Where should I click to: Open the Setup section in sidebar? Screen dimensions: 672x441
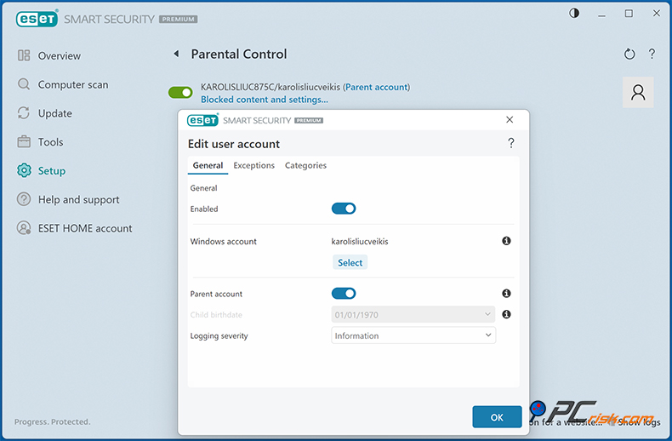[x=51, y=171]
